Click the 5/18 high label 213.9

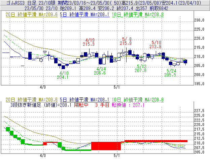pyautogui.click(x=155, y=46)
